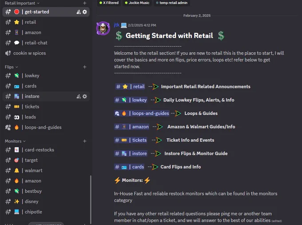Click the jtk username
Viewport: 302px width, 225px height.
(116, 25)
